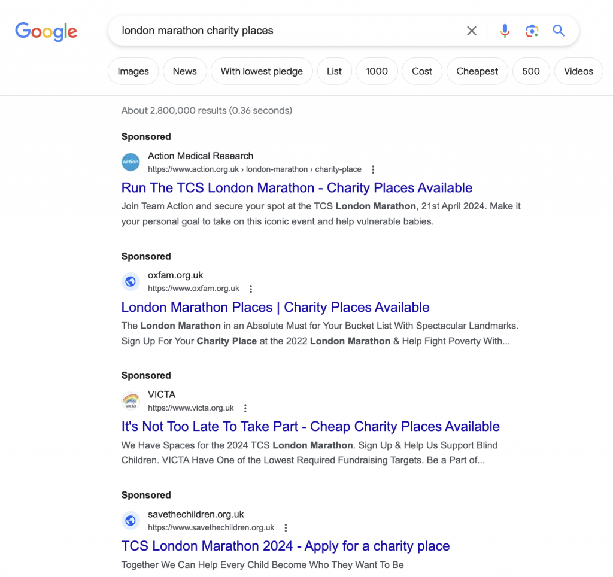Open "Run The TCS London Marathon" link
Viewport: 613px width, 577px height.
(x=296, y=188)
